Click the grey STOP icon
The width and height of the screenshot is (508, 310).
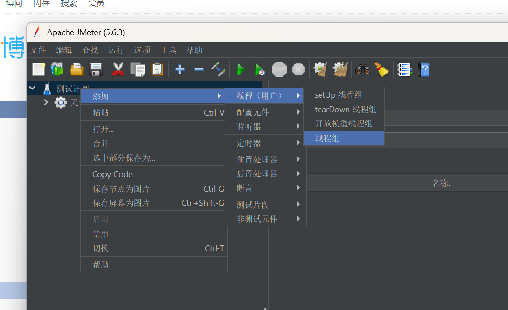[x=279, y=69]
